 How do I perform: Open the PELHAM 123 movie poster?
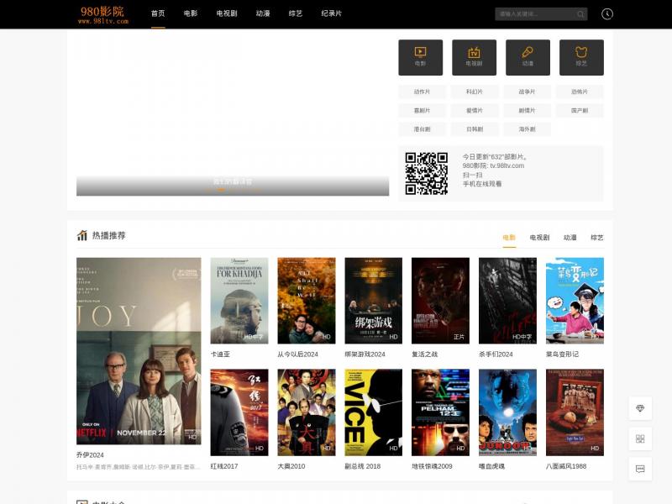click(440, 412)
